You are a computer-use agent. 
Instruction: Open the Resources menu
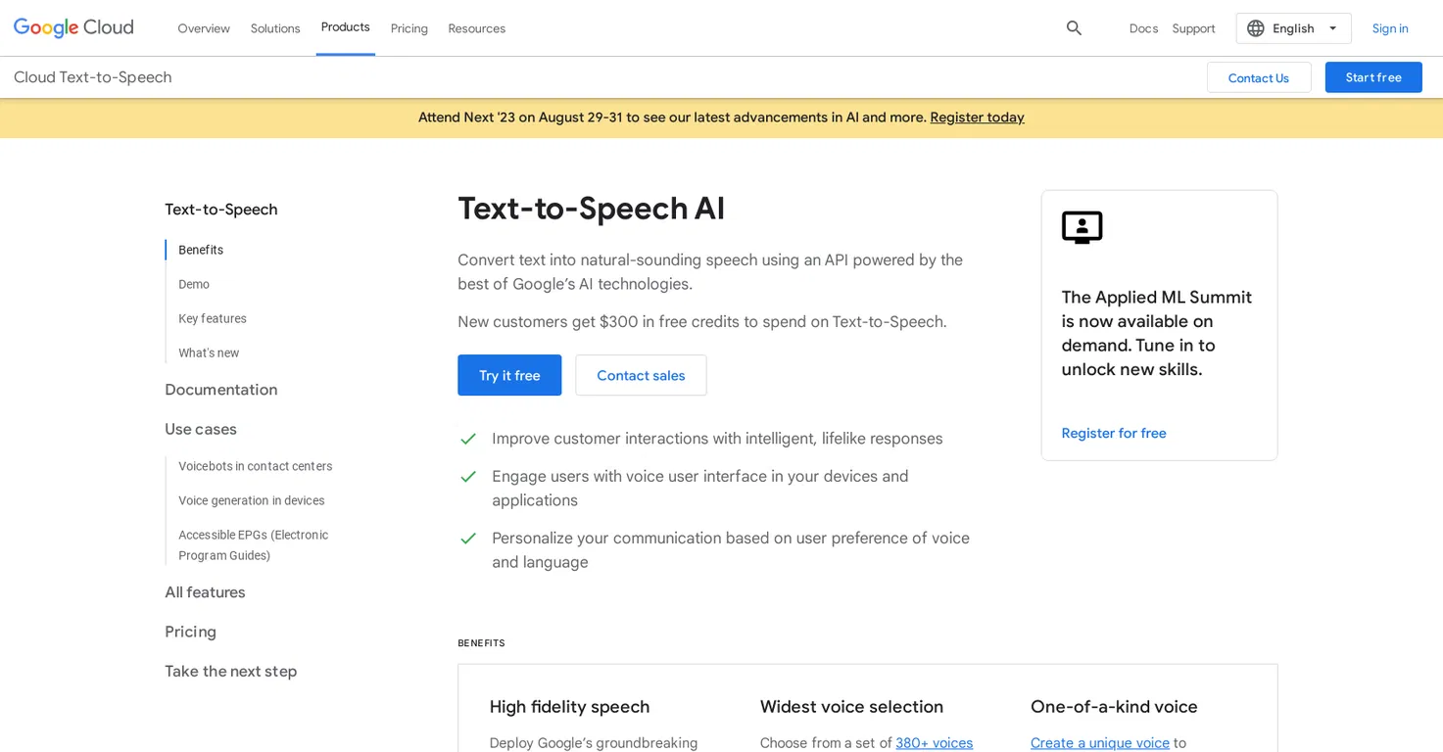click(x=477, y=28)
